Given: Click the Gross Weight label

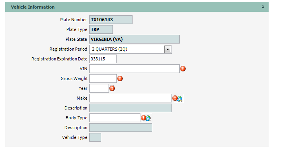Looking at the screenshot, I should [74, 78].
